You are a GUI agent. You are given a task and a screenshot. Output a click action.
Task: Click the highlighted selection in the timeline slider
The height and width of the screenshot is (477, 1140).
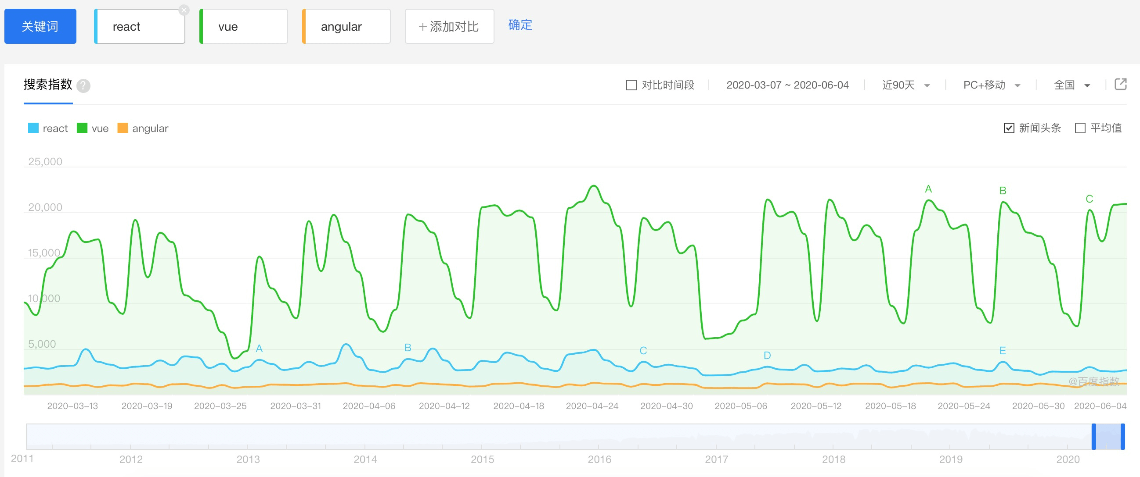pos(1108,436)
